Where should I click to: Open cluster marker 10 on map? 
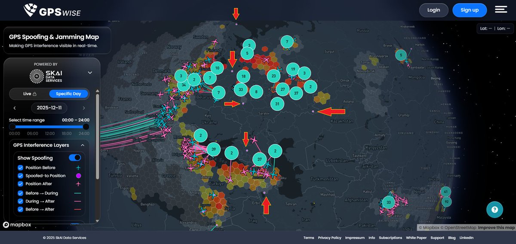click(218, 68)
